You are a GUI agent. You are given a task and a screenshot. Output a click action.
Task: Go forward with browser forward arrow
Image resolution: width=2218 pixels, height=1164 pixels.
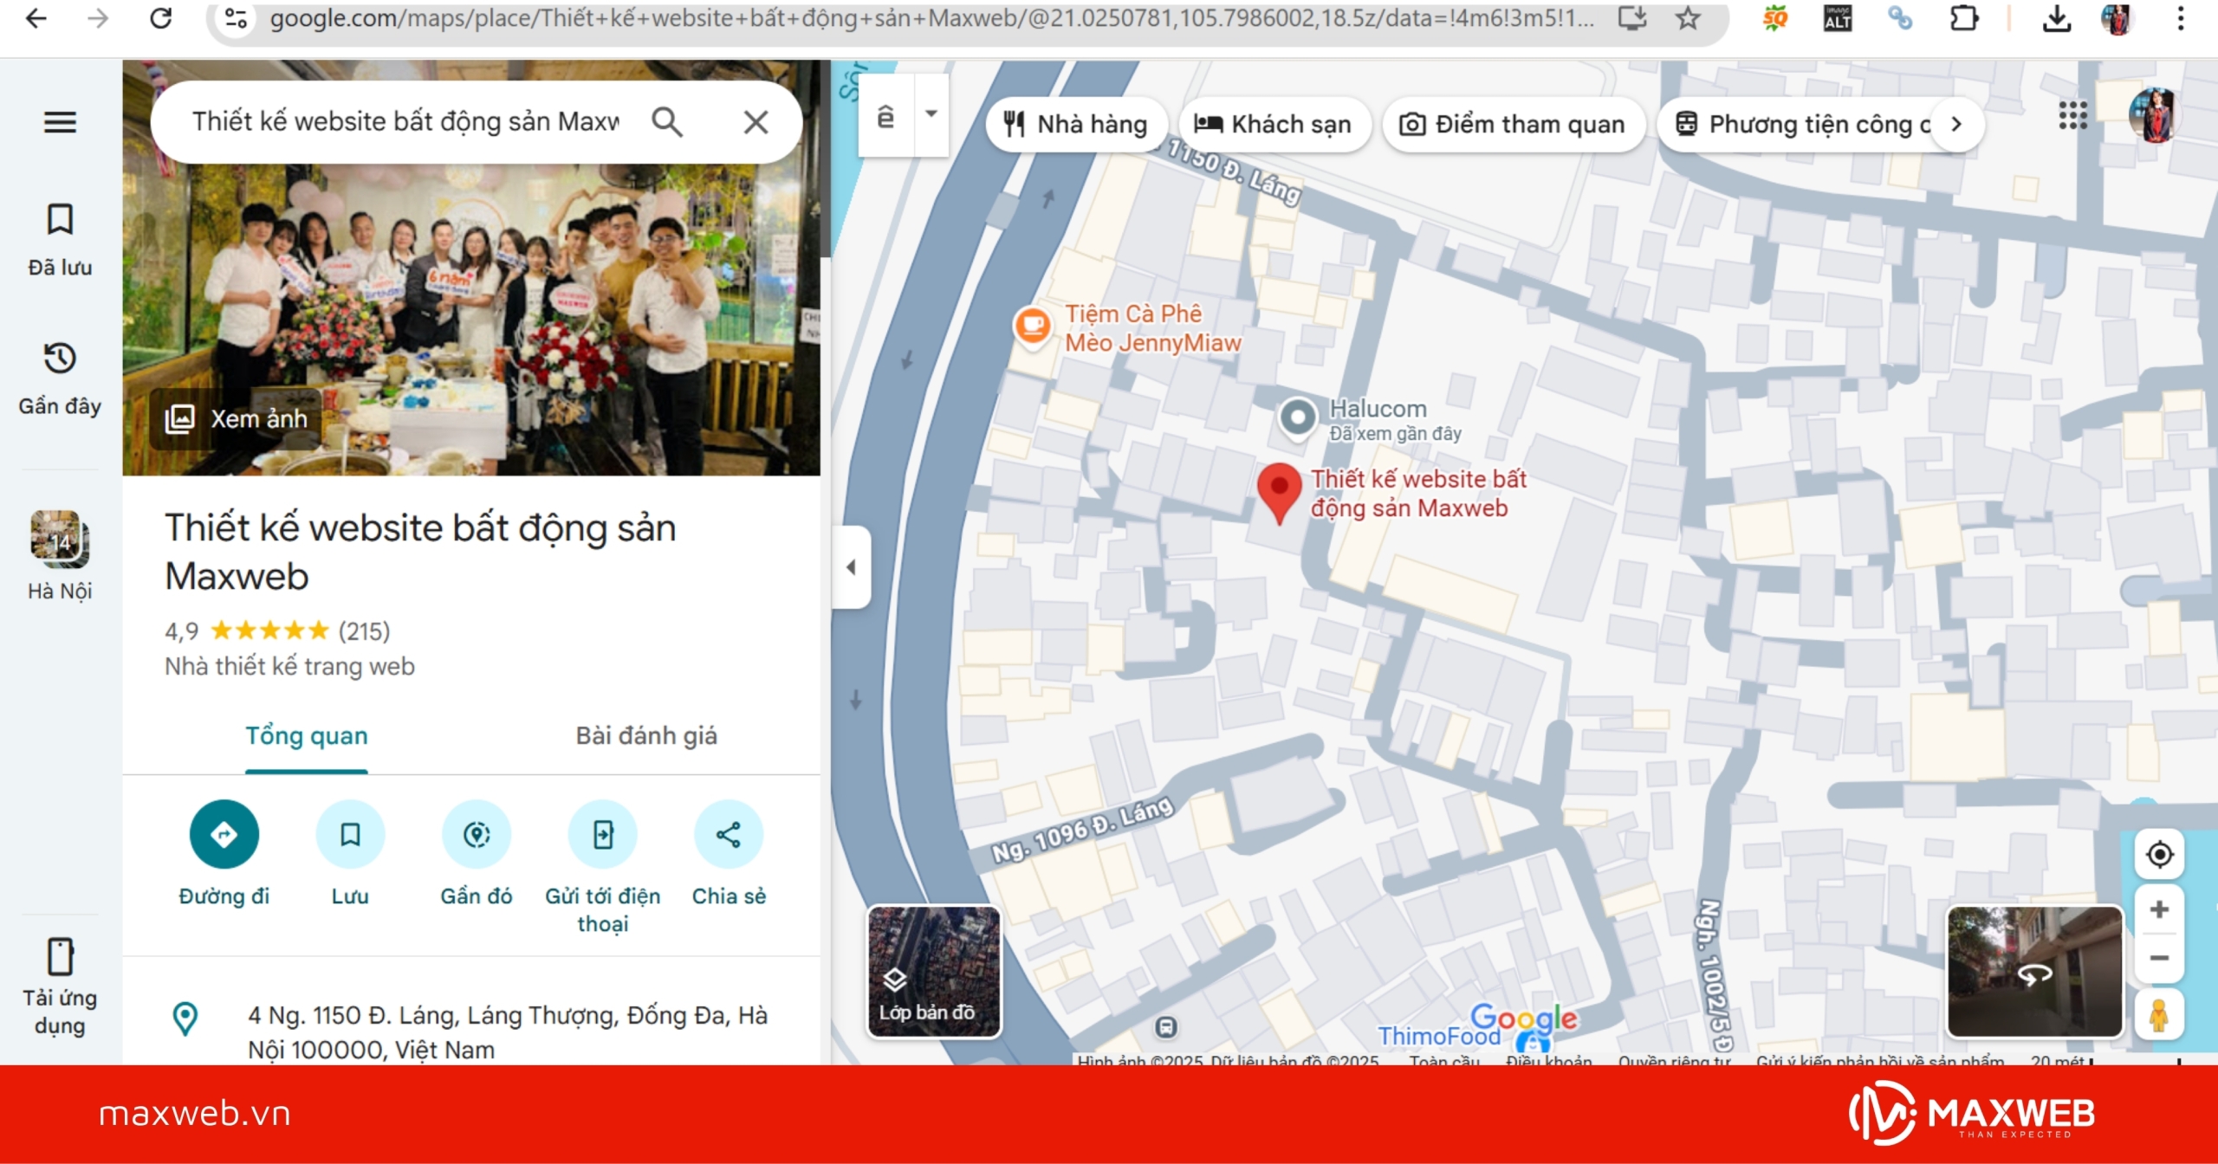(98, 18)
